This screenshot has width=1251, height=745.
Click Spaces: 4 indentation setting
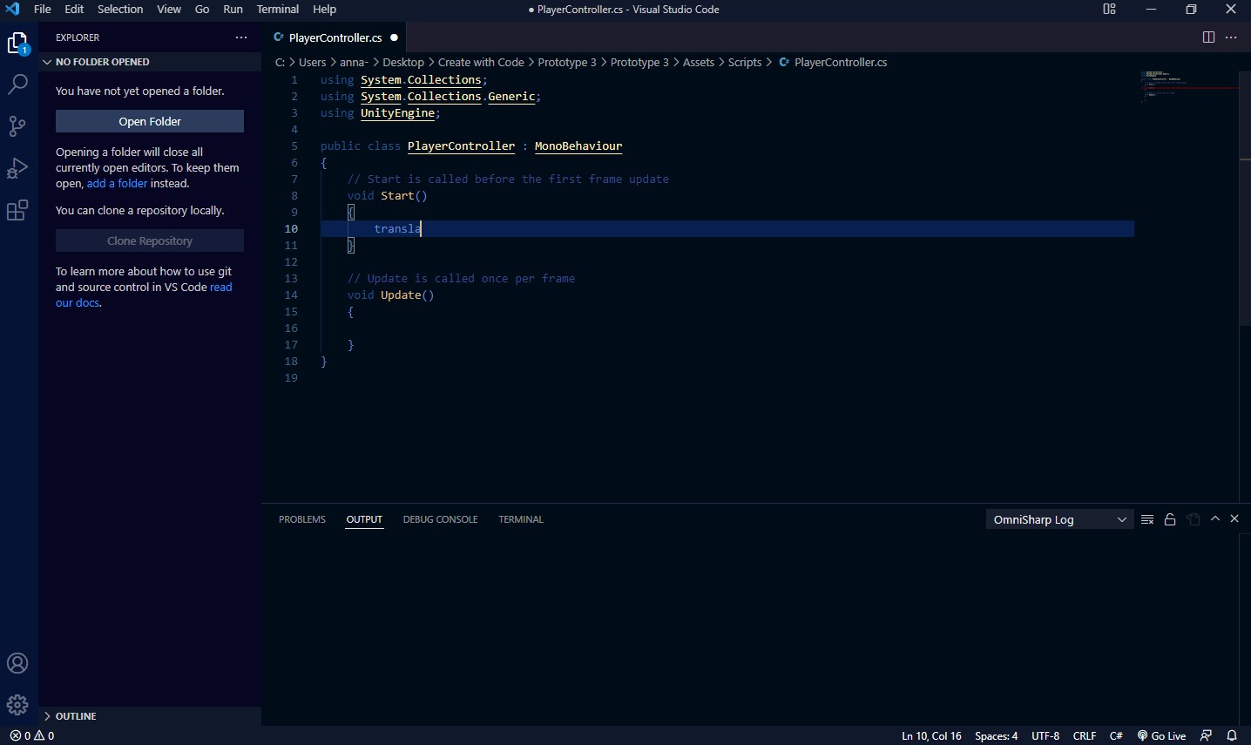tap(996, 735)
